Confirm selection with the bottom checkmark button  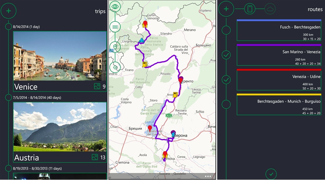pos(271,174)
